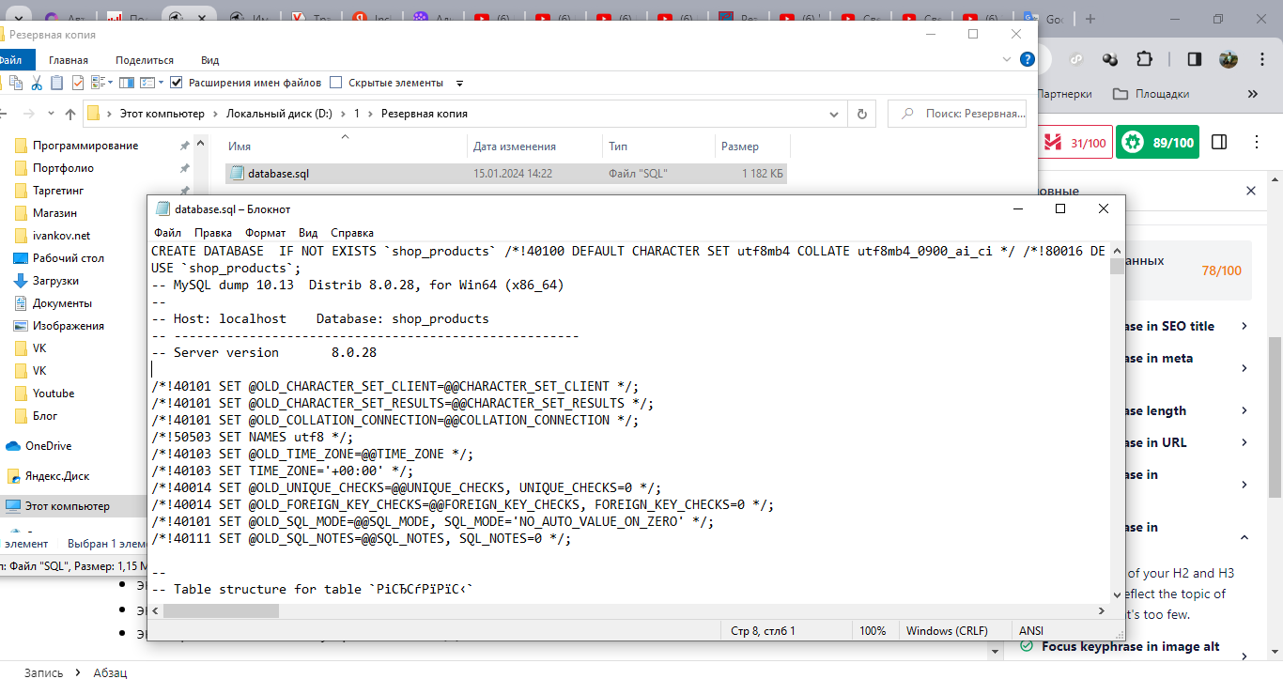Expand the address bar history dropdown
The width and height of the screenshot is (1283, 679).
(x=834, y=114)
